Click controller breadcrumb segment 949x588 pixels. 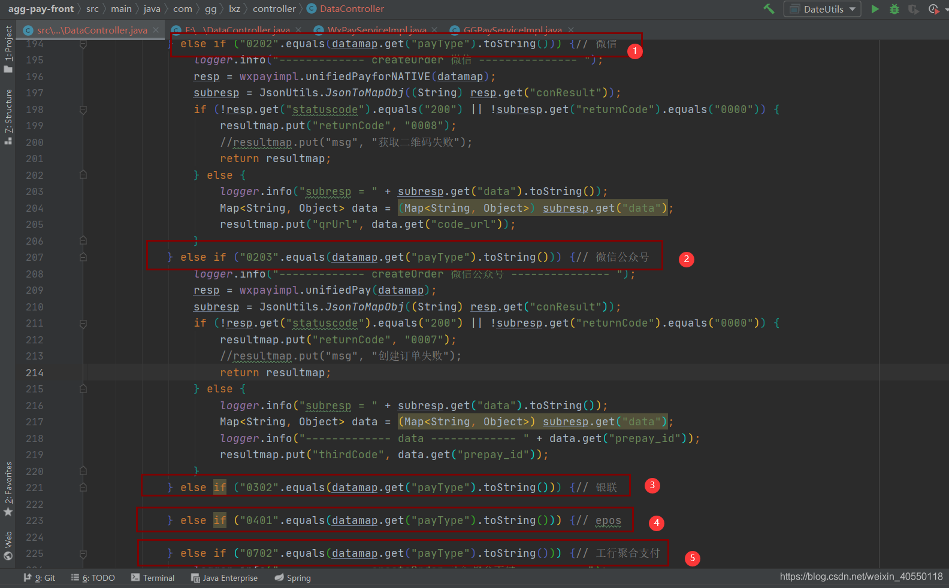point(274,9)
